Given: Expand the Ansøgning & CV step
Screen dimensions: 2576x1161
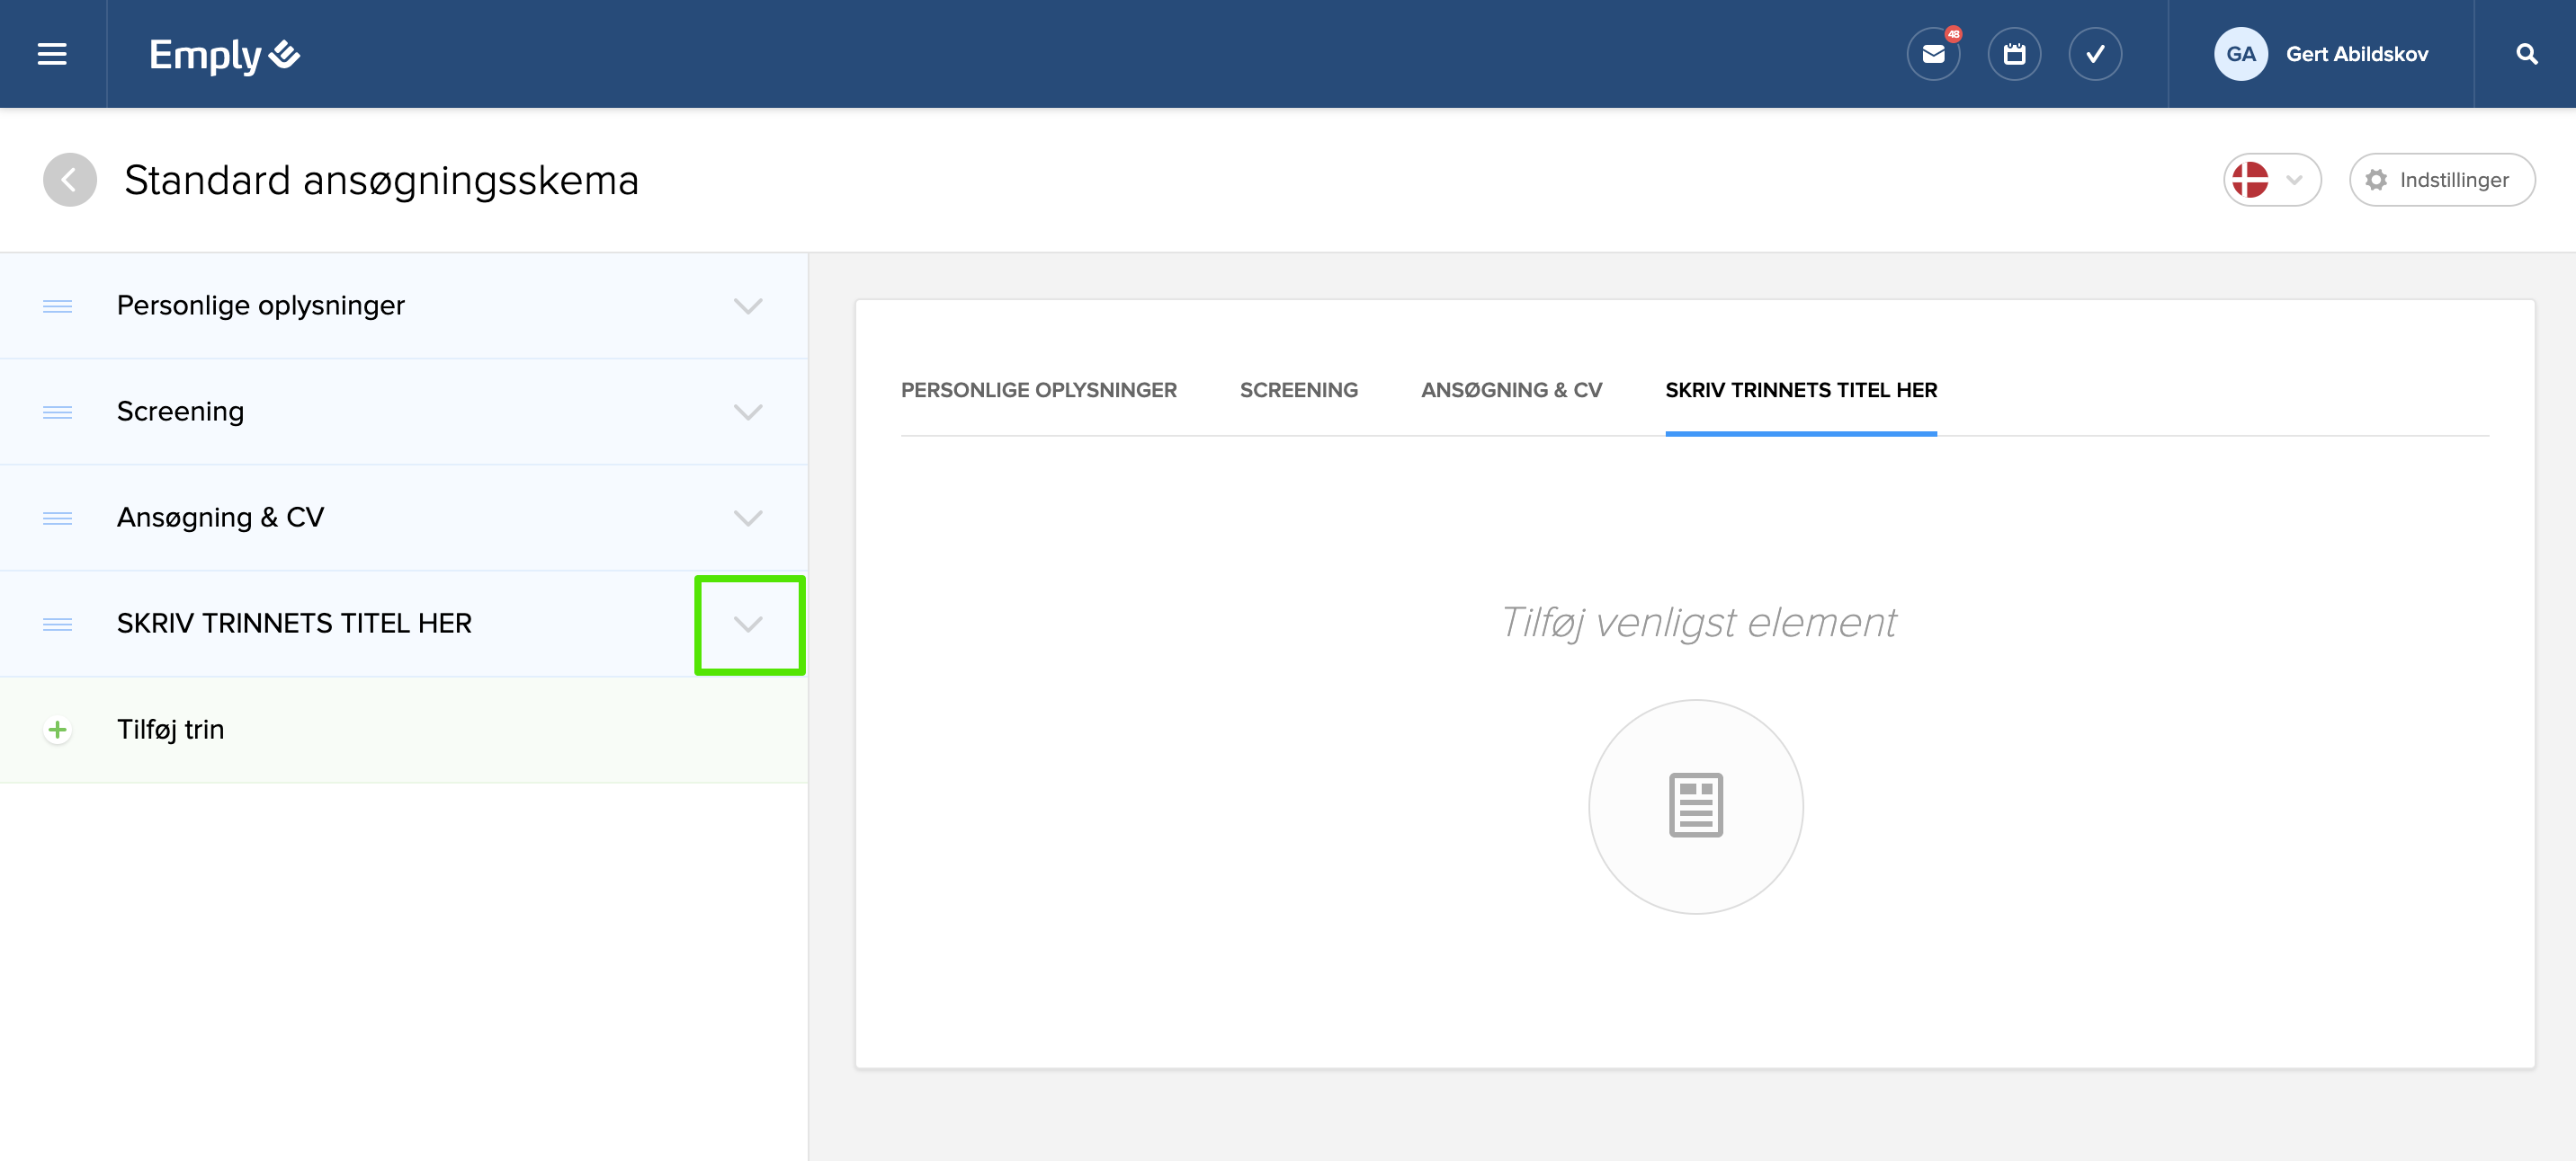Looking at the screenshot, I should [x=748, y=518].
